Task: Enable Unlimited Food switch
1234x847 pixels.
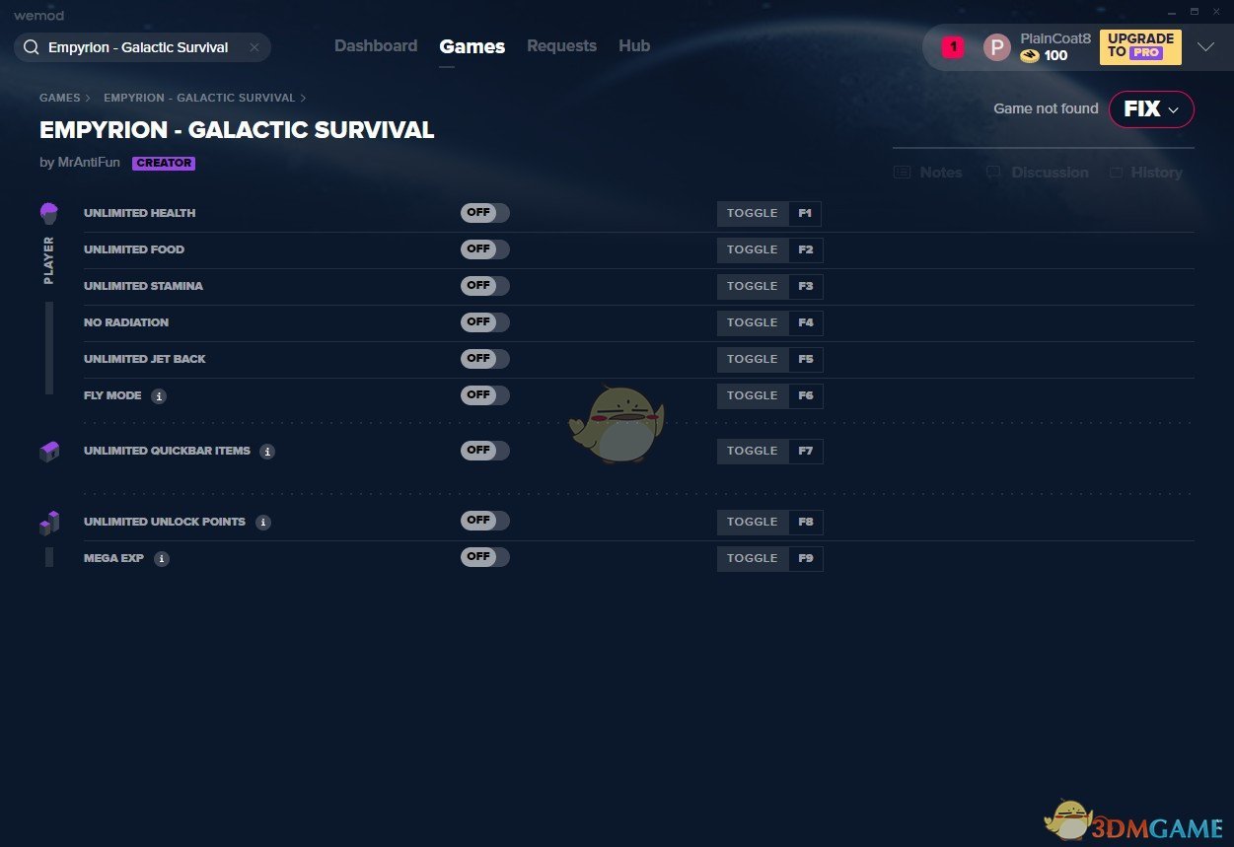Action: 485,249
